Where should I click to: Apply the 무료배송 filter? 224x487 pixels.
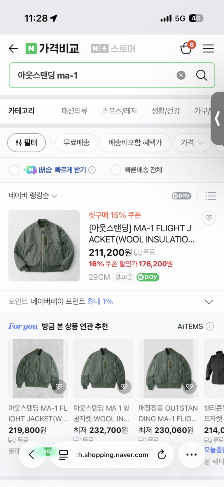pyautogui.click(x=76, y=143)
